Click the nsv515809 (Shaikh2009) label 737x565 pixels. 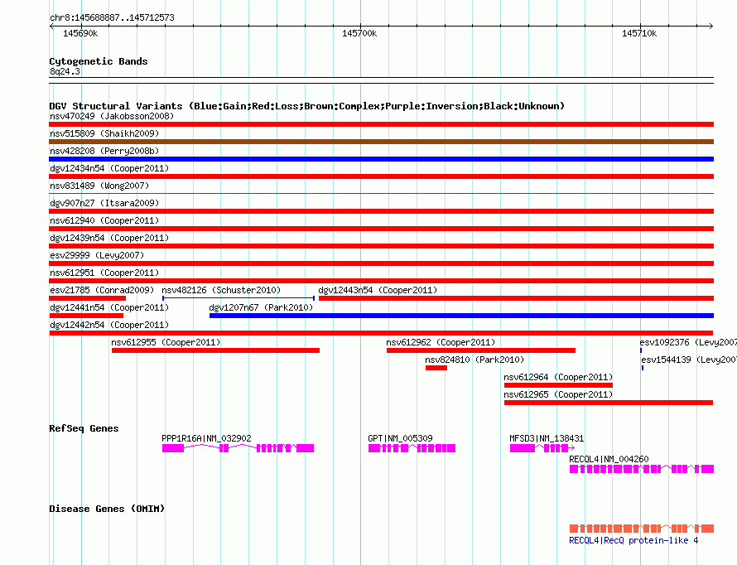point(104,133)
